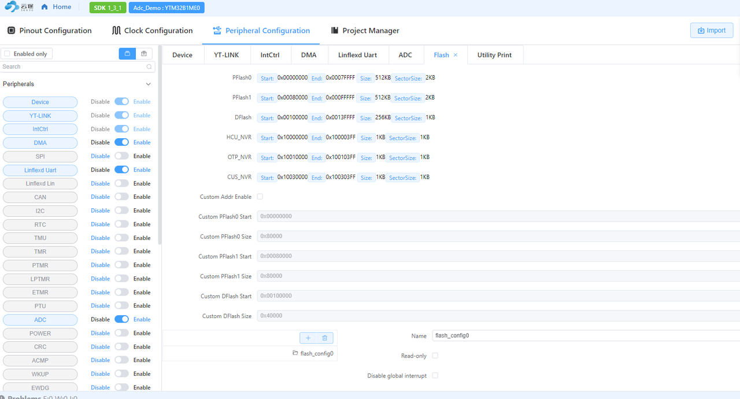Close the Flash tab with its X icon

456,55
